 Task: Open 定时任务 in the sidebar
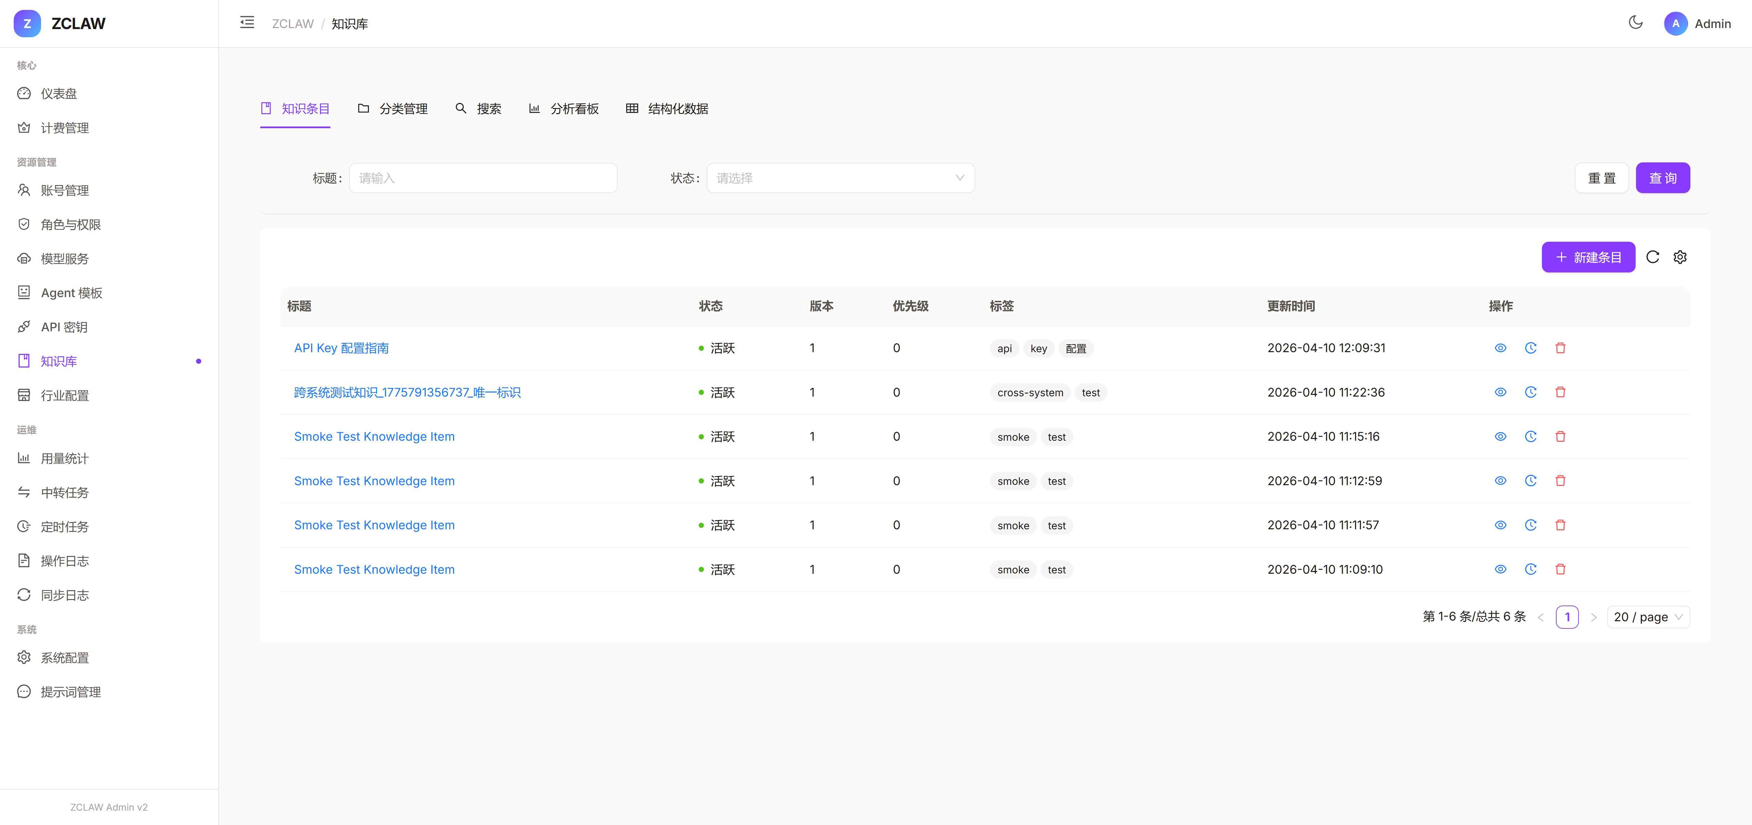point(65,527)
